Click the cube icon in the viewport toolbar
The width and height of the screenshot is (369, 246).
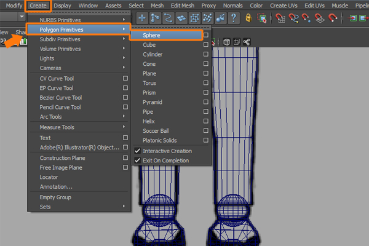pyautogui.click(x=227, y=42)
